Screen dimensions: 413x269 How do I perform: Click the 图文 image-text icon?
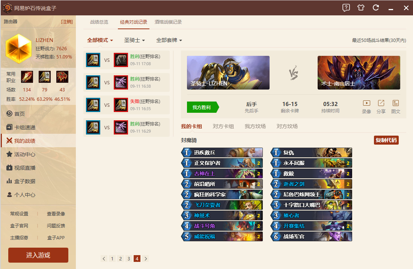[396, 103]
